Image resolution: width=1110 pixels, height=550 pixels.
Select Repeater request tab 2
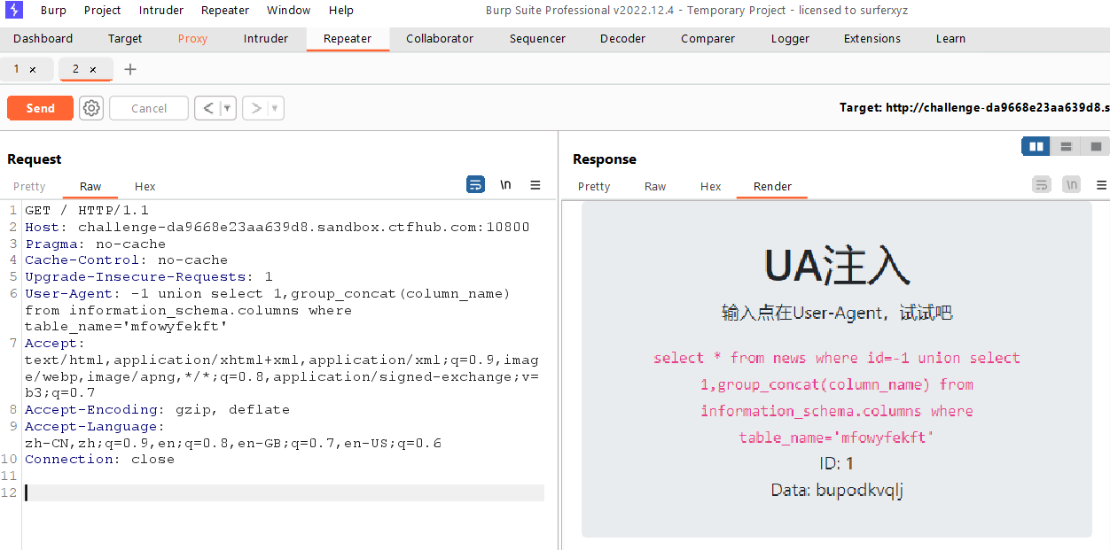click(76, 69)
